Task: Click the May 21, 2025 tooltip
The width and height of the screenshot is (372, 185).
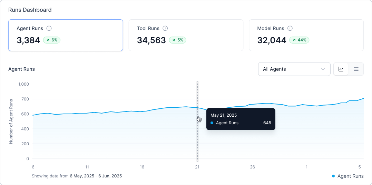Action: 241,119
